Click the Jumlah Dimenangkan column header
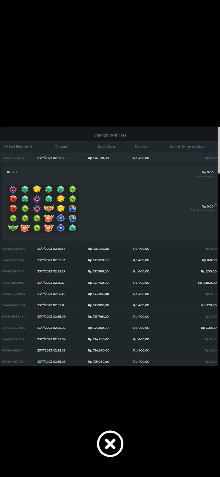 tap(187, 146)
